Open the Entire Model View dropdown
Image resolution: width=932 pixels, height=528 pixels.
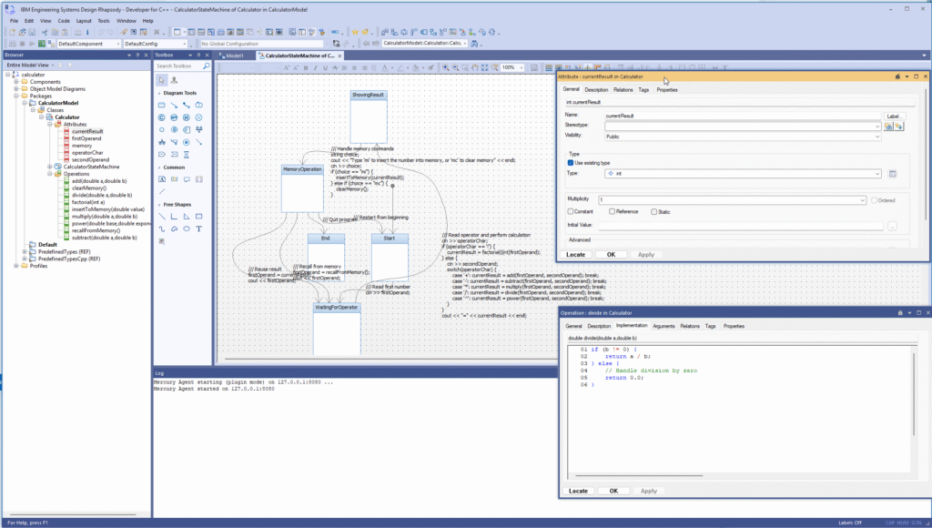coord(52,65)
